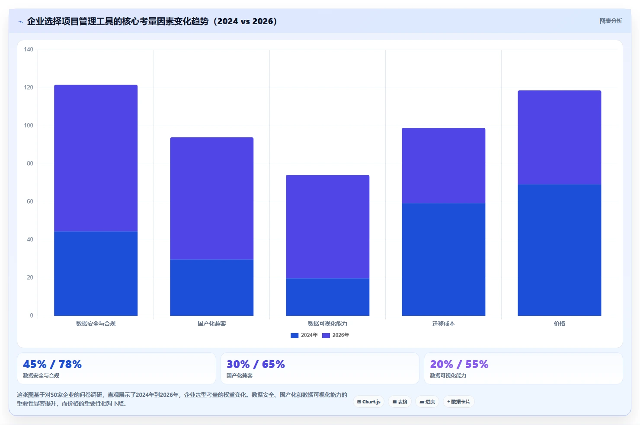Image resolution: width=640 pixels, height=425 pixels.
Task: Select the 2024 segment of 数据安全与合规 bar
Action: 96,273
